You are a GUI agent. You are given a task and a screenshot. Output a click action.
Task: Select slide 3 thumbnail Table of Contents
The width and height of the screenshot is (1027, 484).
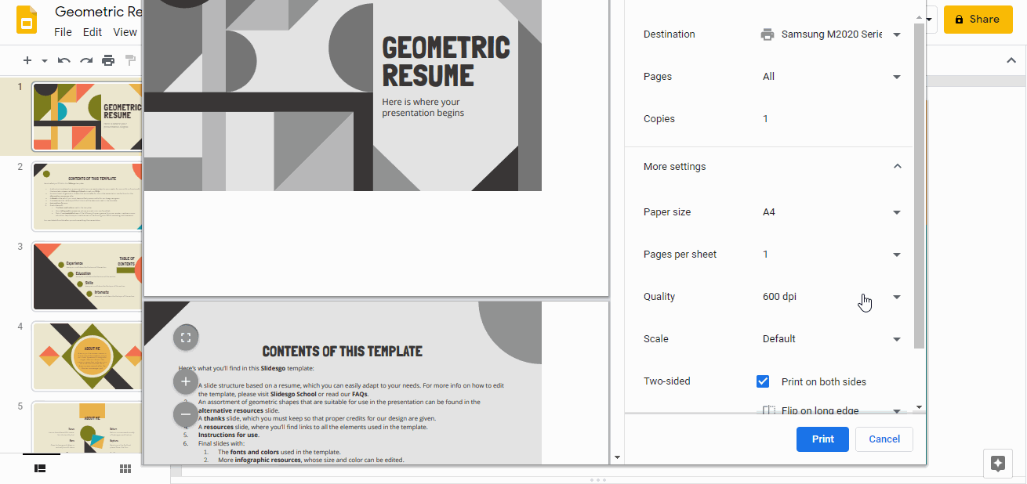pyautogui.click(x=88, y=276)
